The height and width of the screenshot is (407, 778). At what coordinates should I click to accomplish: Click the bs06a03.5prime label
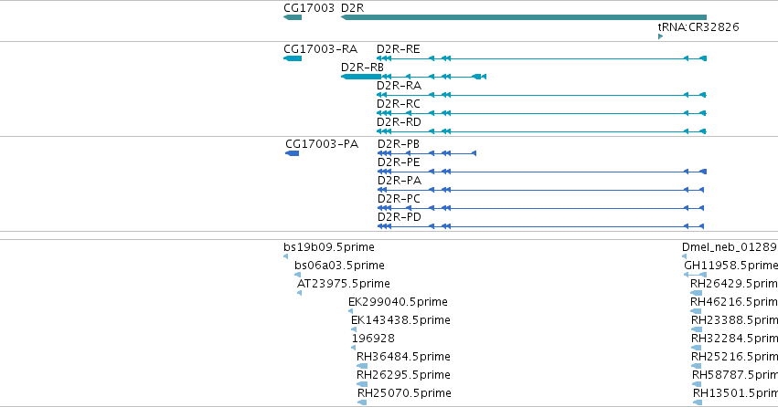point(339,266)
